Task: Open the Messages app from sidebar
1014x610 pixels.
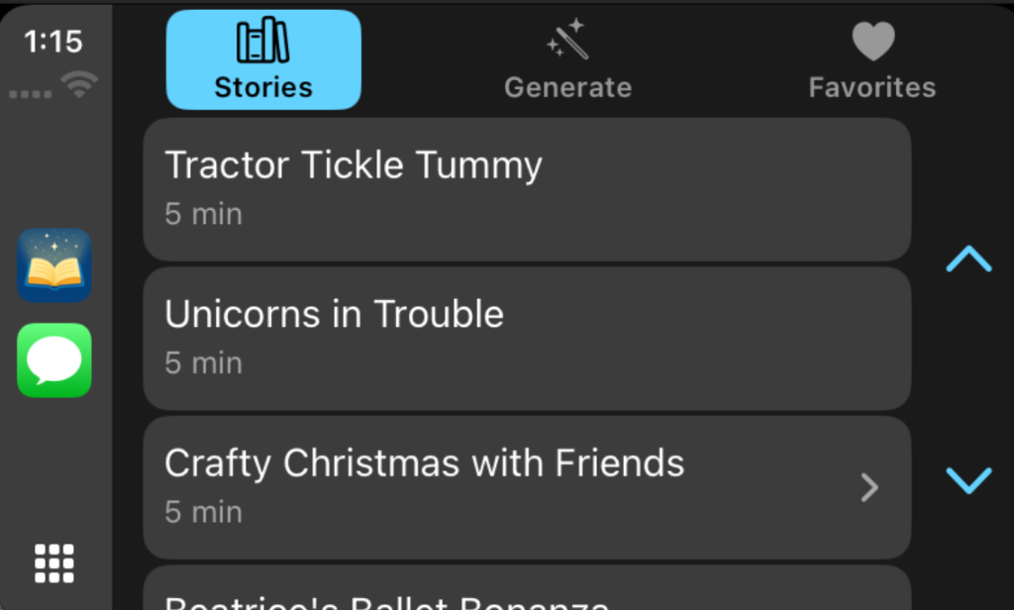Action: pyautogui.click(x=54, y=360)
